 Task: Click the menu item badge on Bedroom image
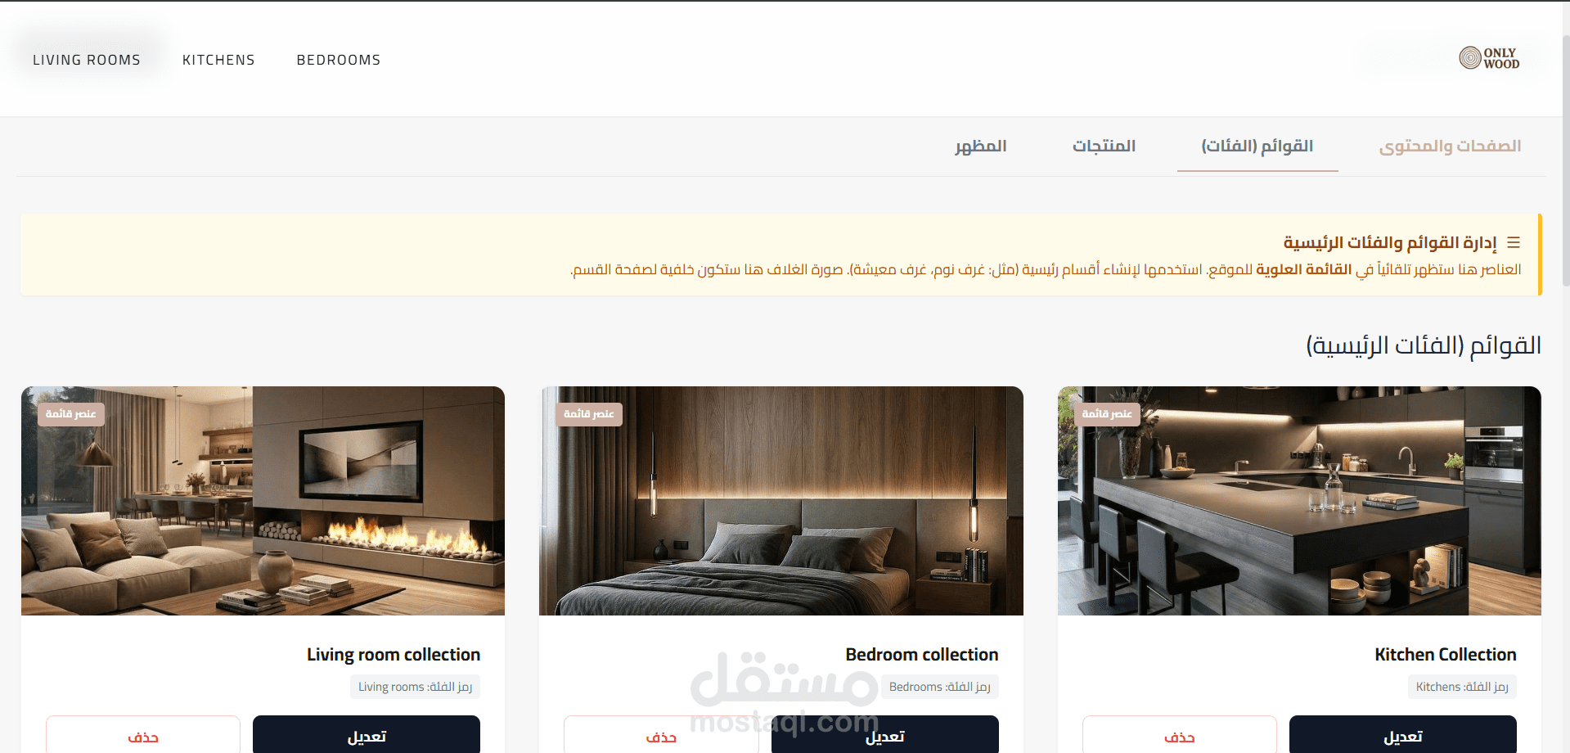[x=588, y=414]
